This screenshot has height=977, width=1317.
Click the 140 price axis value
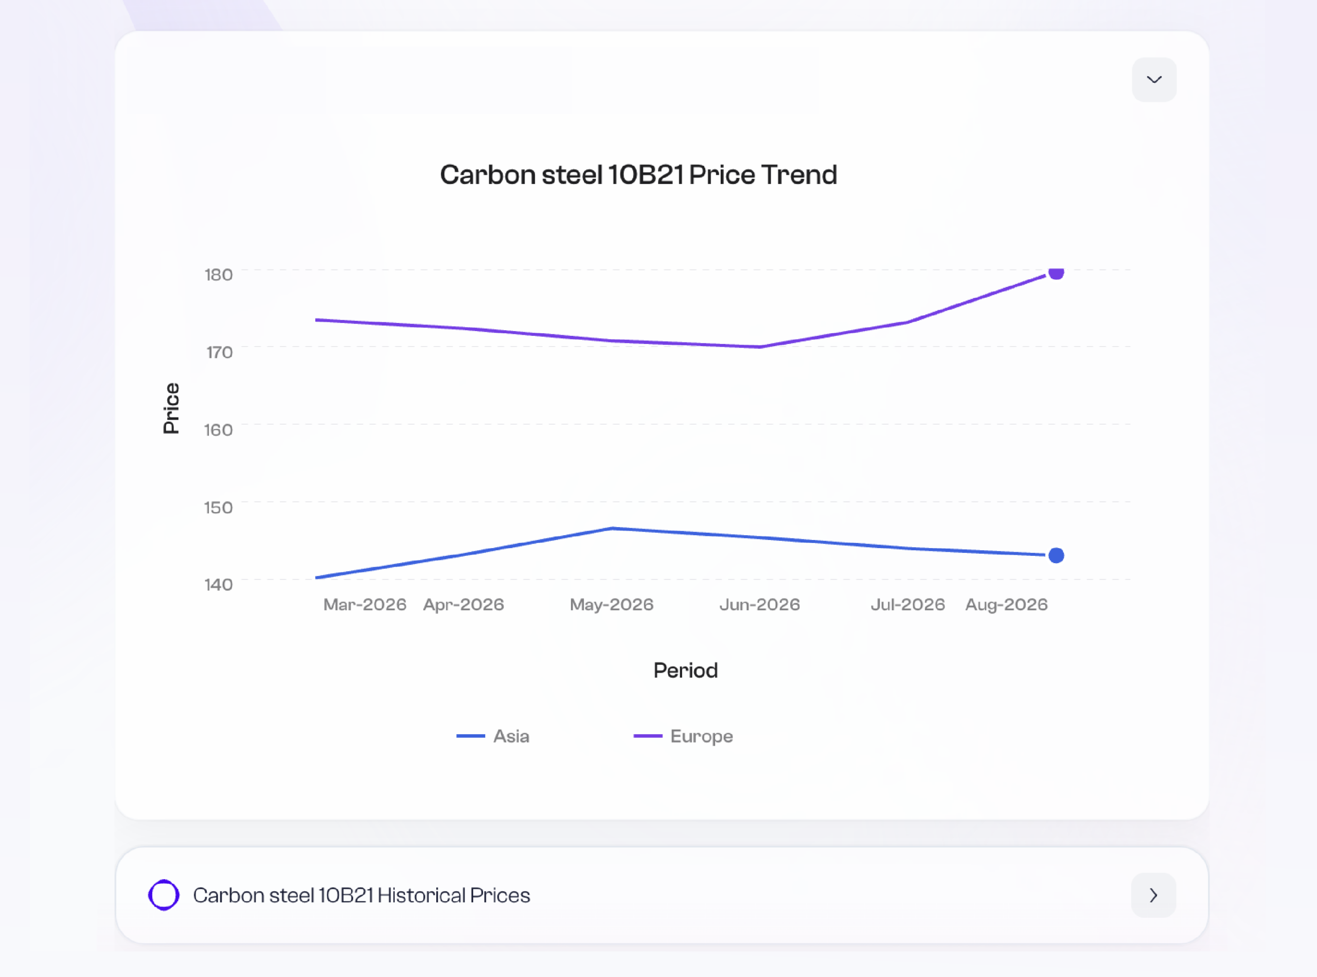pyautogui.click(x=218, y=585)
